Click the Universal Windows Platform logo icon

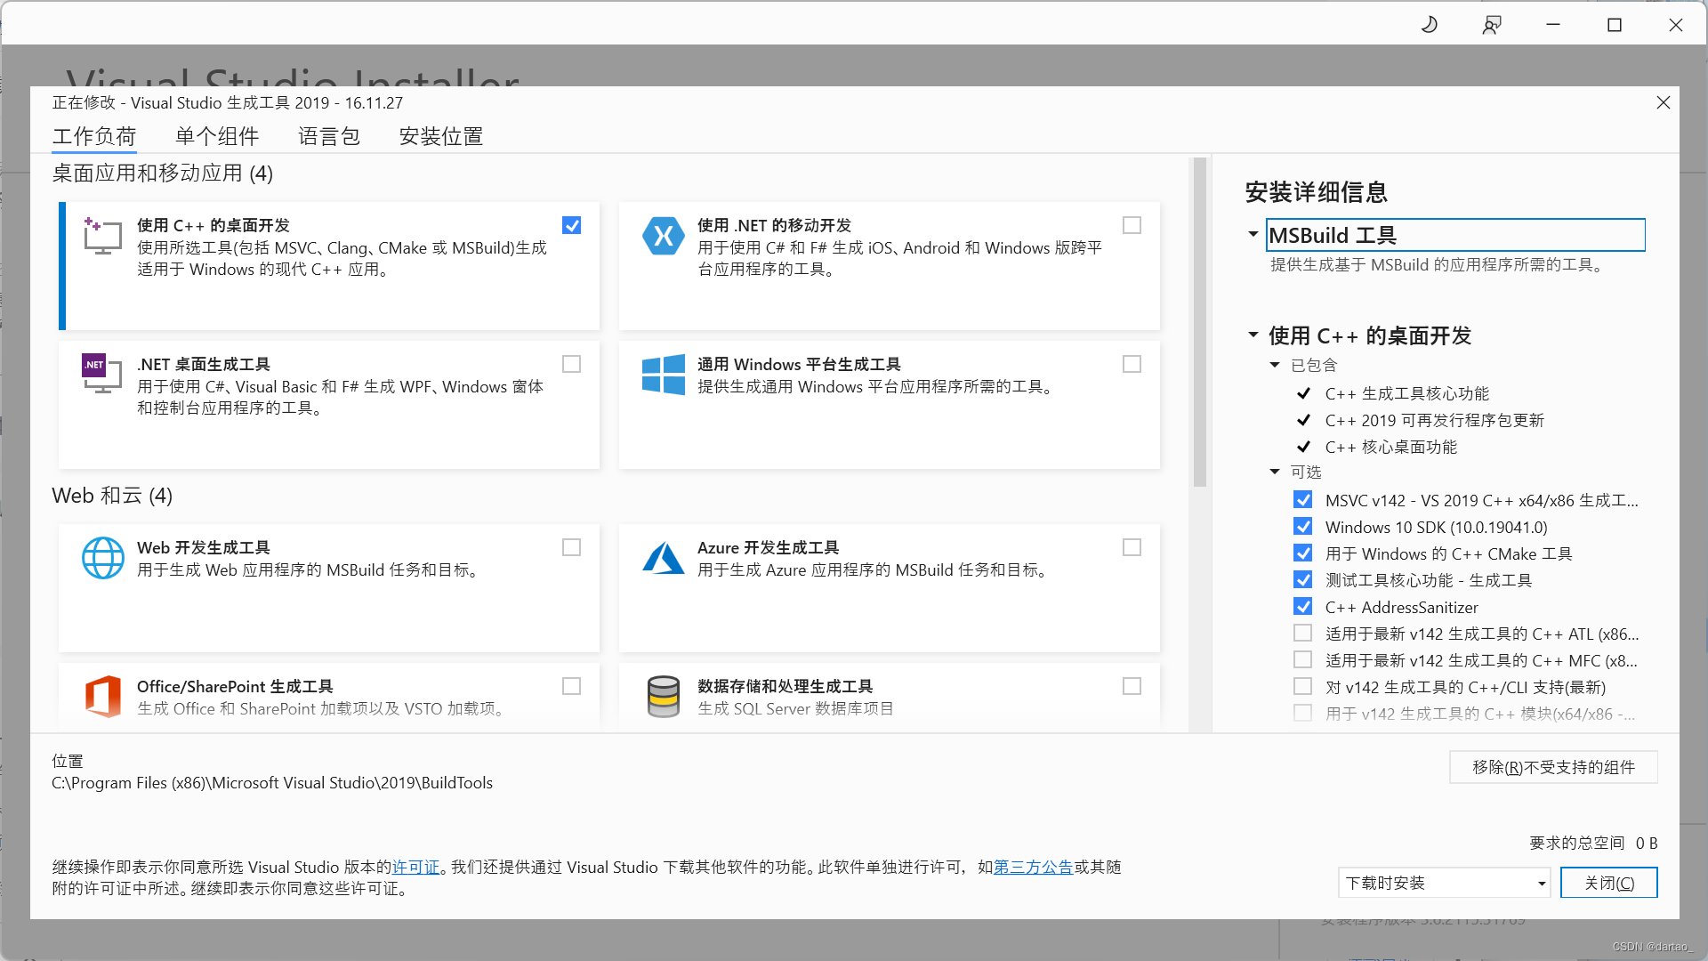(663, 374)
